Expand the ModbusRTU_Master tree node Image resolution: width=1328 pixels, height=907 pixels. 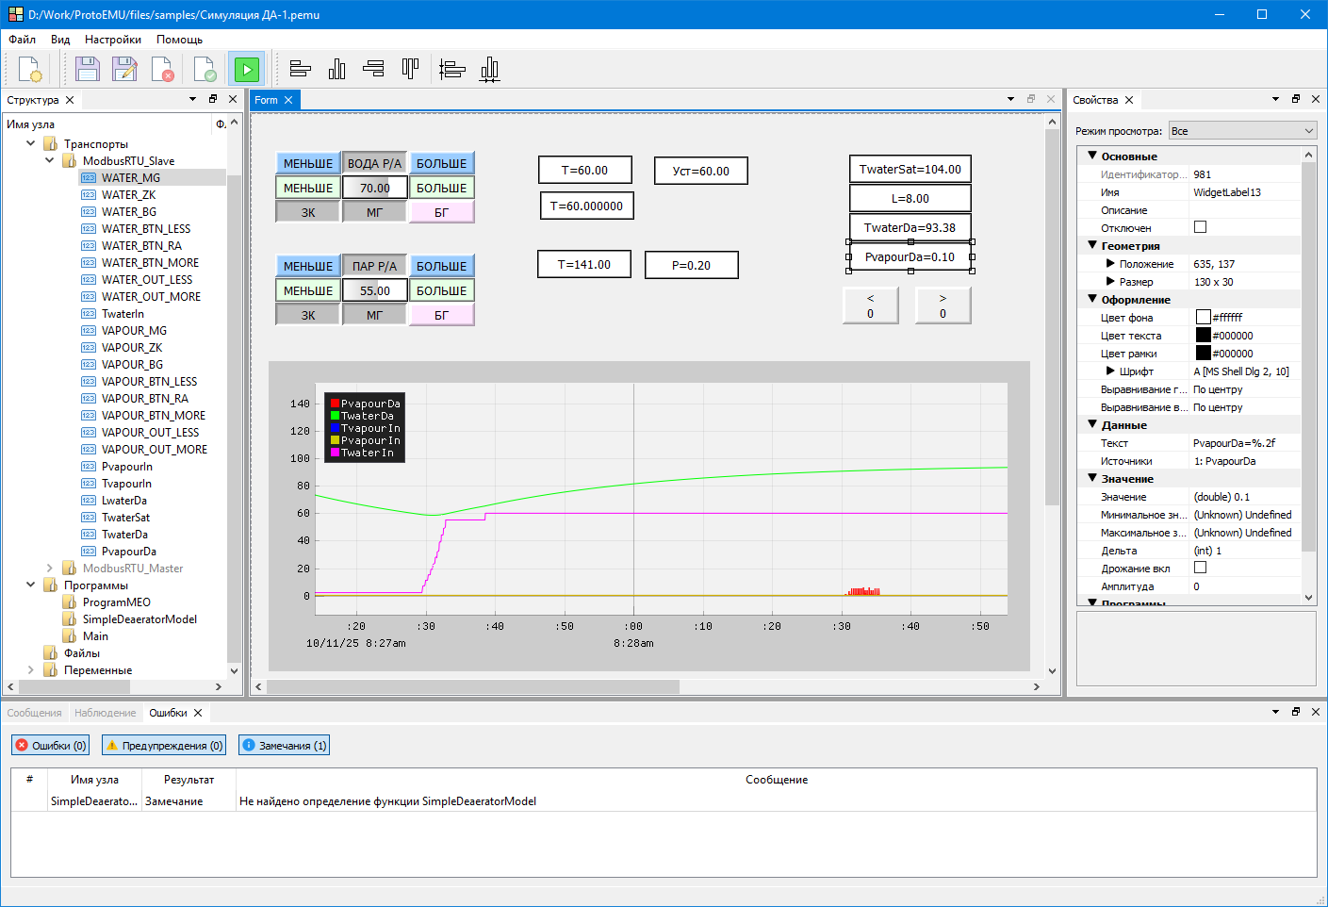50,569
